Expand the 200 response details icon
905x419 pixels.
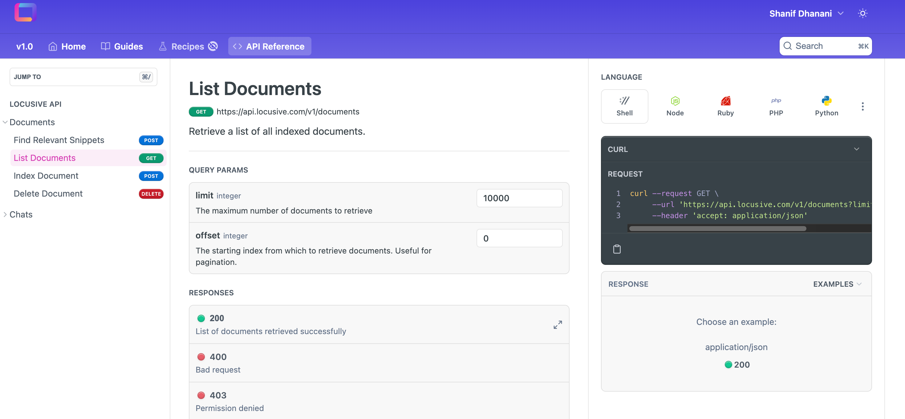click(558, 325)
